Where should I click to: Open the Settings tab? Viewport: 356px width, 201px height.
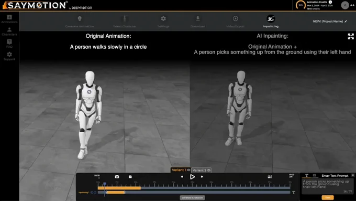click(x=163, y=22)
